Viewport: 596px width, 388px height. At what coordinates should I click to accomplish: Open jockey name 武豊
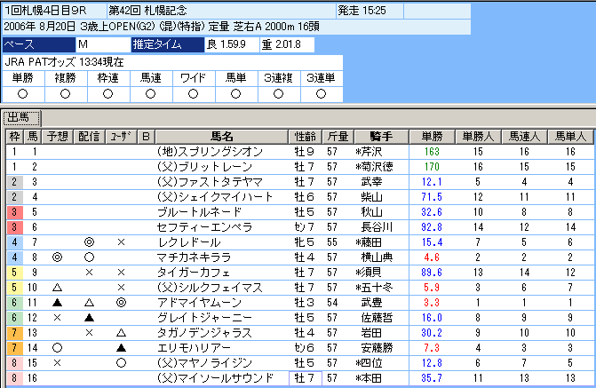[x=370, y=303]
